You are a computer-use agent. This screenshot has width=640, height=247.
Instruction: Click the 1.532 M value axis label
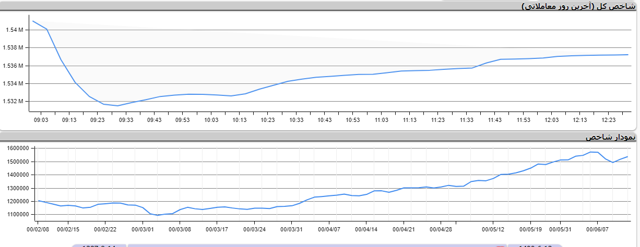(14, 101)
